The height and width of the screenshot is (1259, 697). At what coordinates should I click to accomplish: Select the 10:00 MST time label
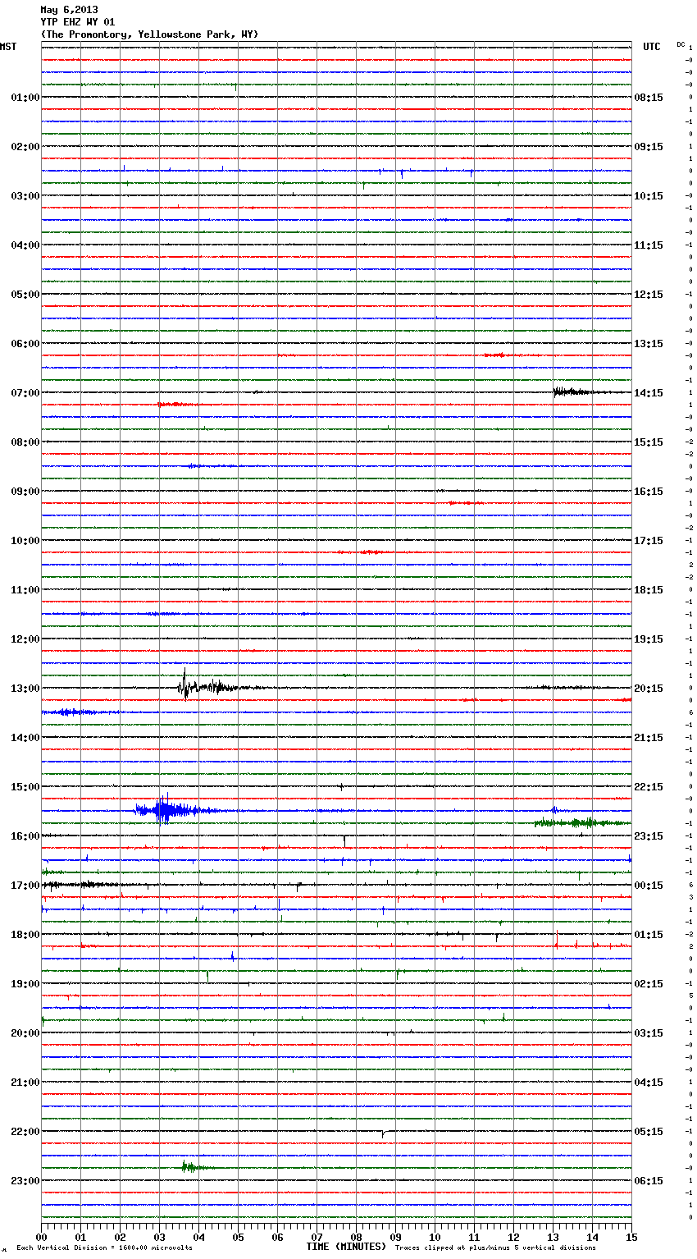point(25,541)
